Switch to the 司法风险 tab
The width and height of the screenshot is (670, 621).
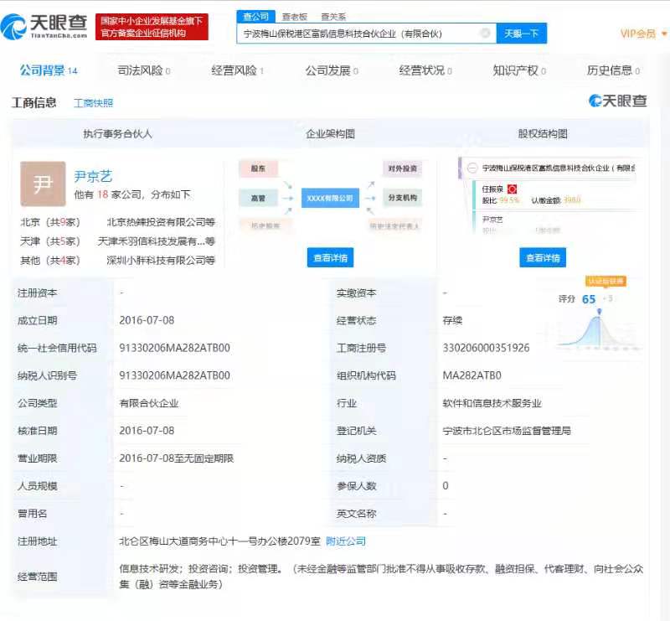(x=144, y=70)
